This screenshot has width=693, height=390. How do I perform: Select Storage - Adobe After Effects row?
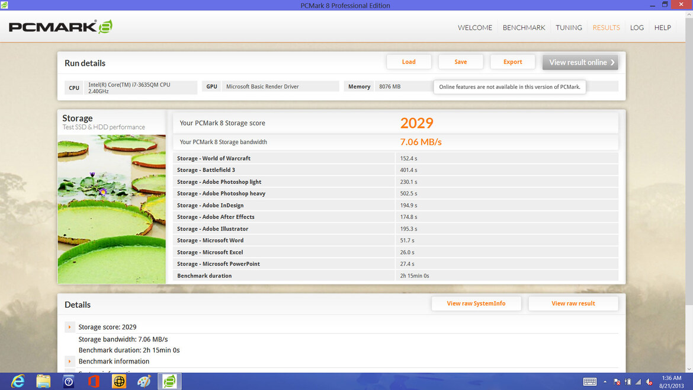(x=396, y=217)
